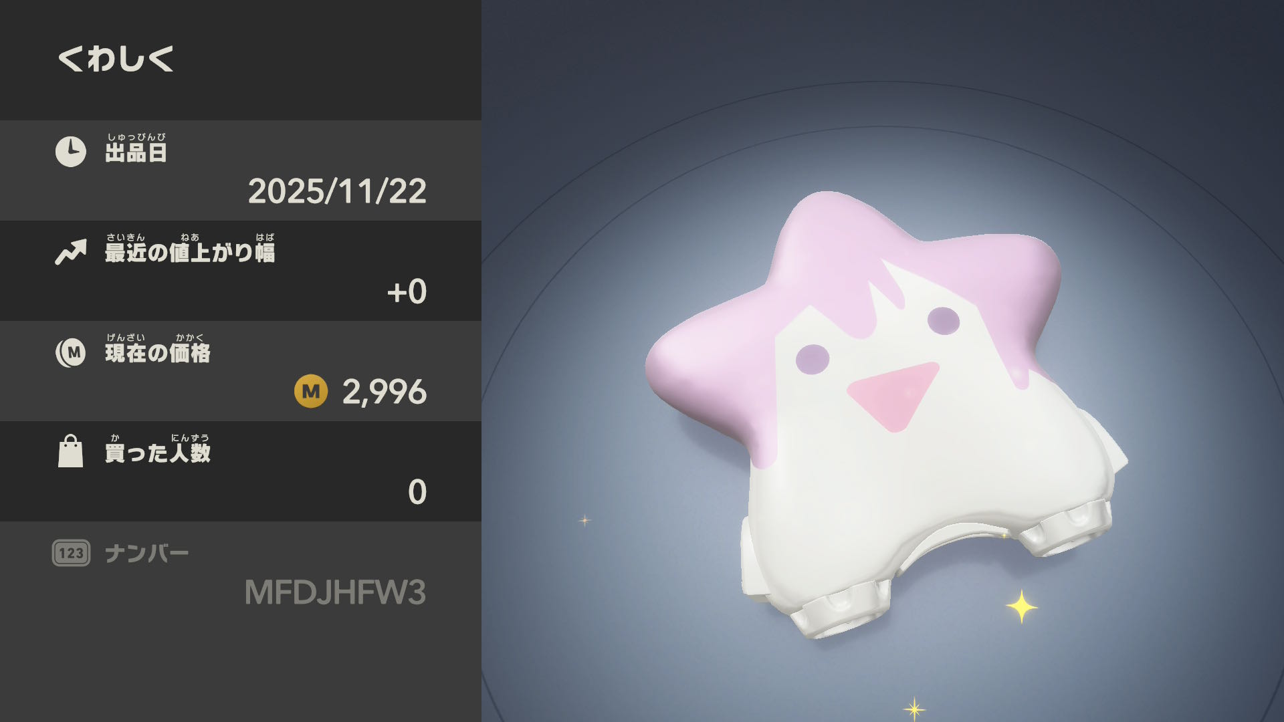
Task: Click the rising arrow trend icon
Action: [71, 252]
